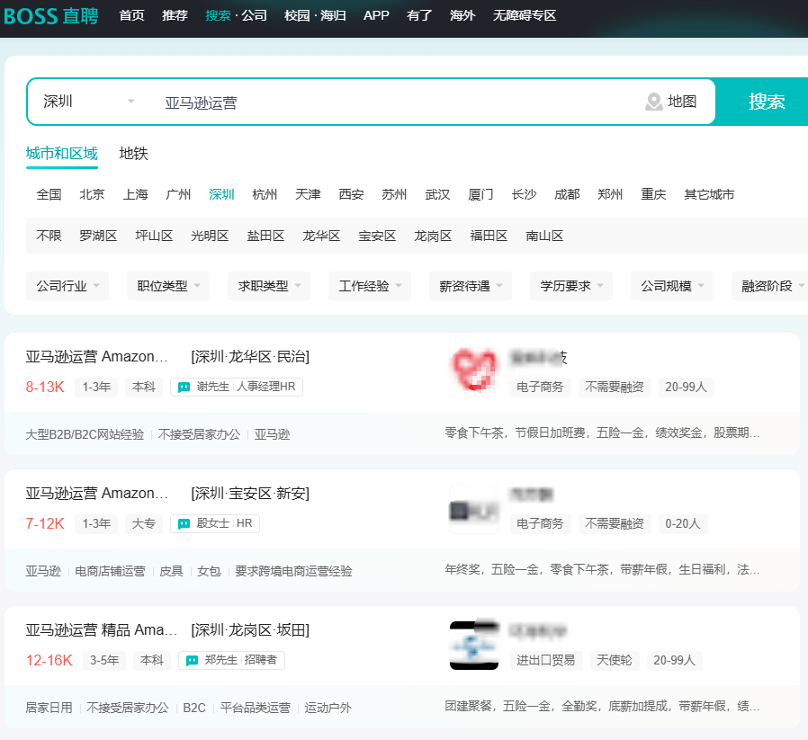This screenshot has height=740, width=808.
Task: Select 长沙 city option
Action: click(524, 194)
